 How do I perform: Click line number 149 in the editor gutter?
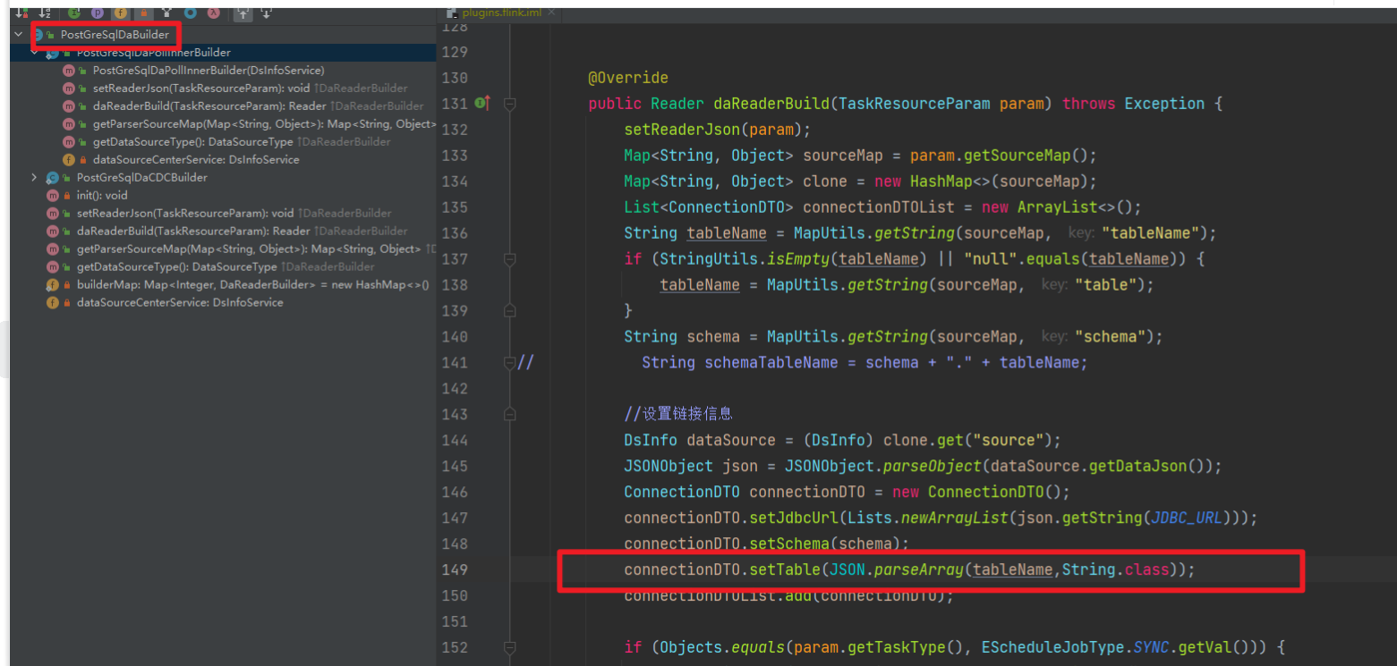[x=454, y=570]
